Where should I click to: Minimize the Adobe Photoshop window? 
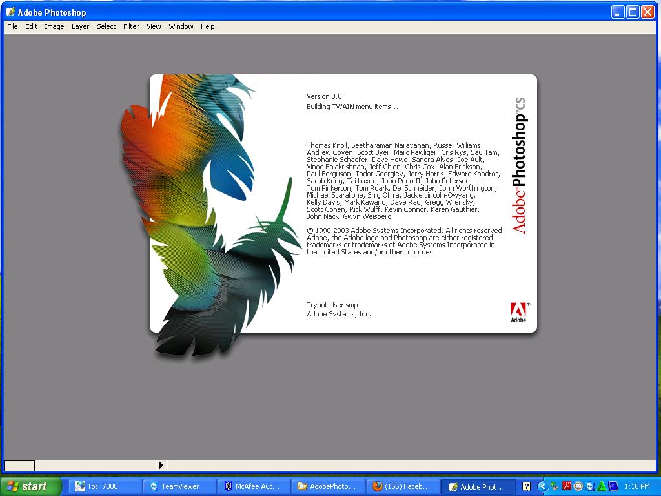click(618, 12)
